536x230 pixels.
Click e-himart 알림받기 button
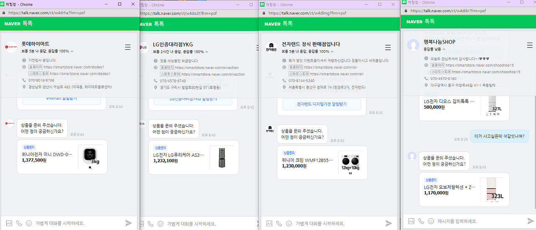pos(62,100)
